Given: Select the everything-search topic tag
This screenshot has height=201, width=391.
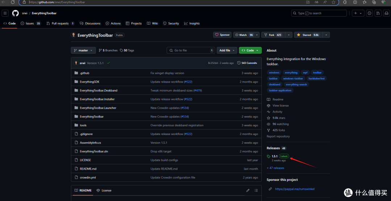Looking at the screenshot, I should (x=296, y=84).
